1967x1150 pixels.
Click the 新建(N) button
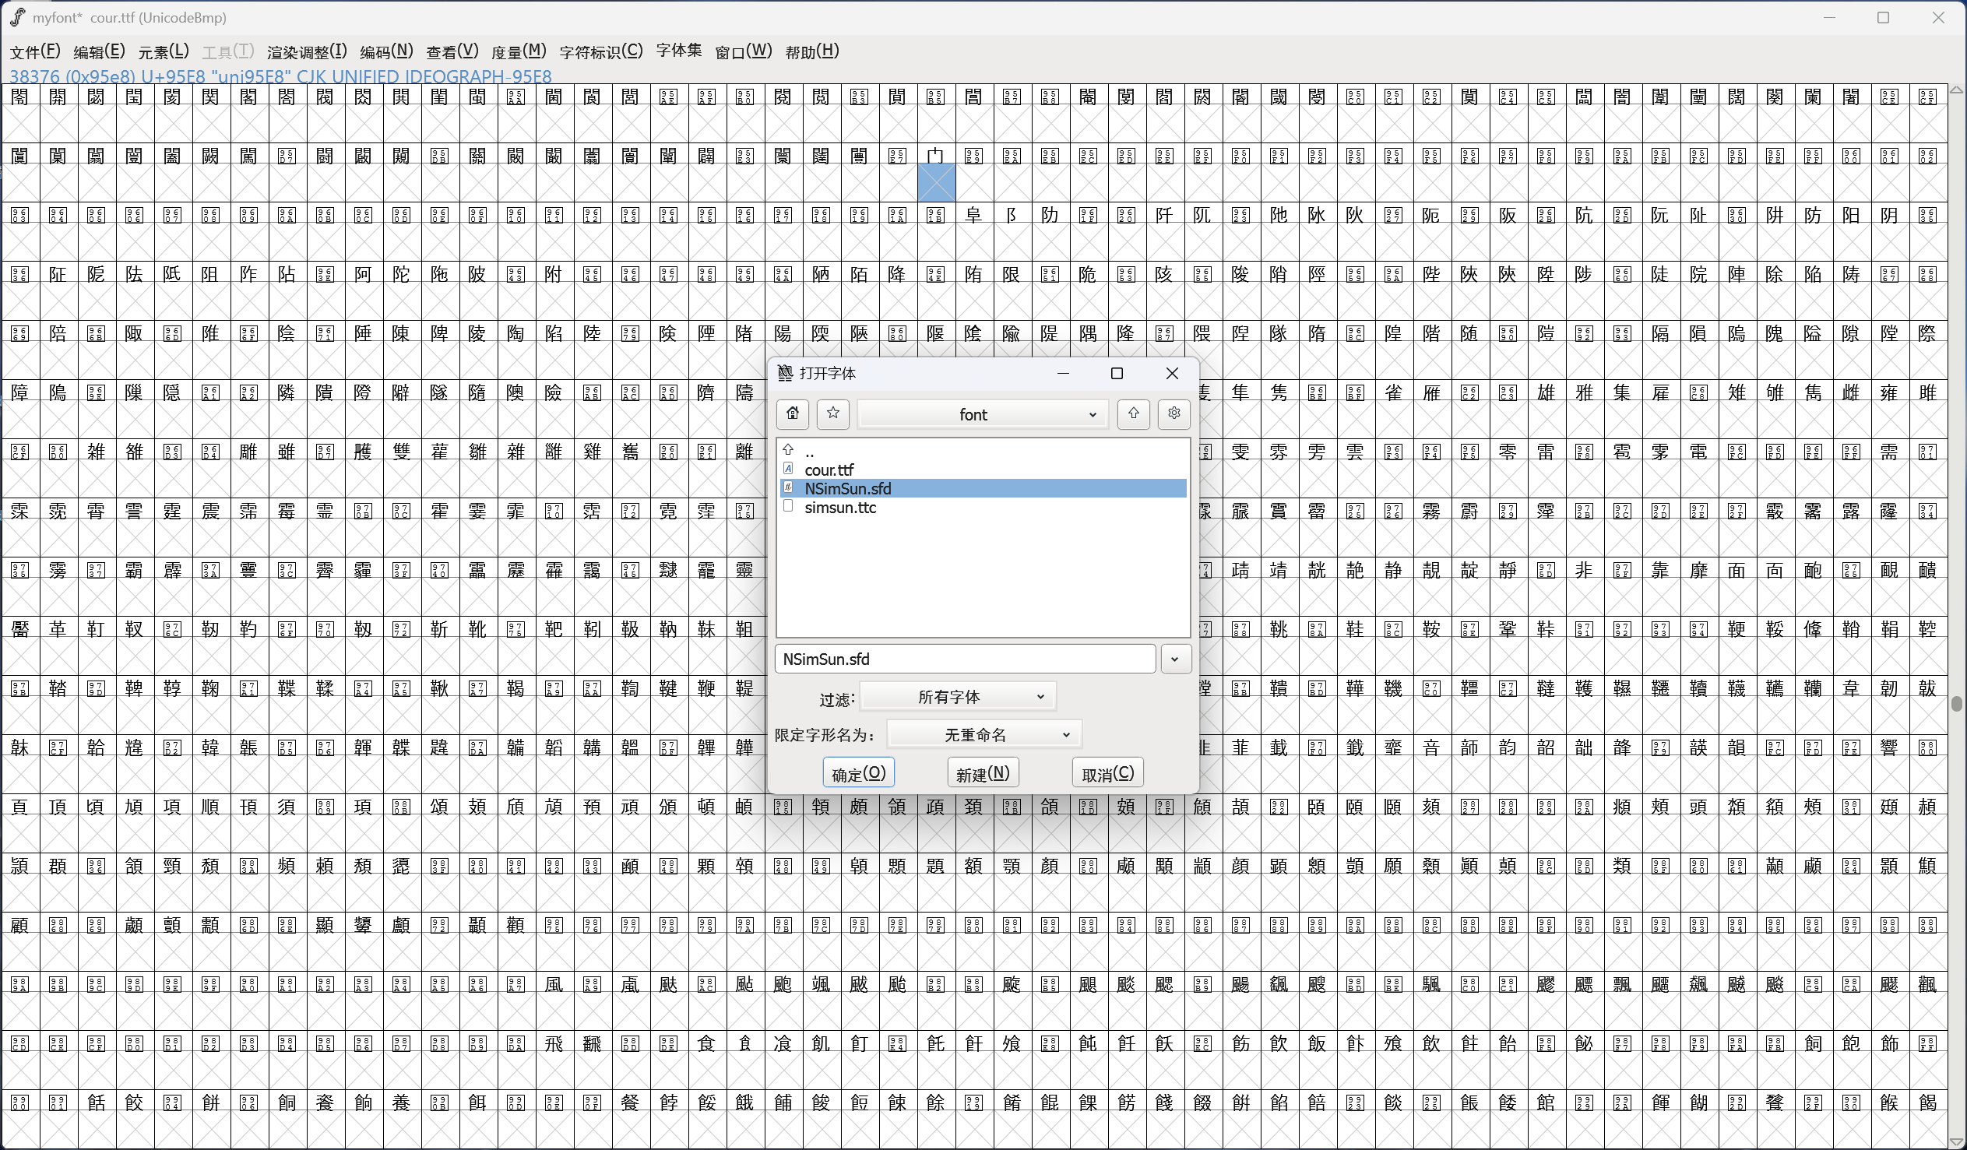tap(983, 774)
